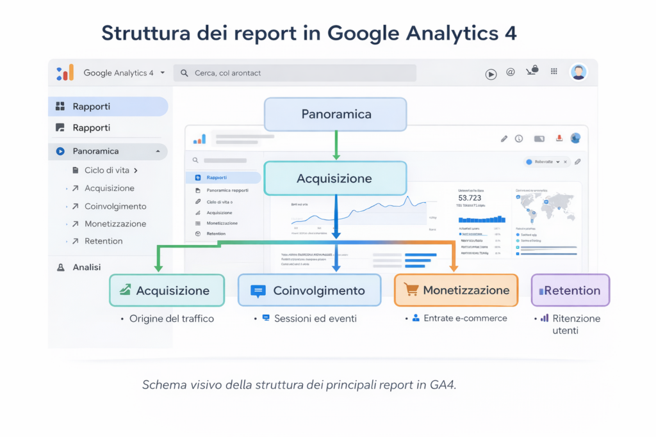Open 'Ciclo di vita' in inner window menu

(219, 202)
